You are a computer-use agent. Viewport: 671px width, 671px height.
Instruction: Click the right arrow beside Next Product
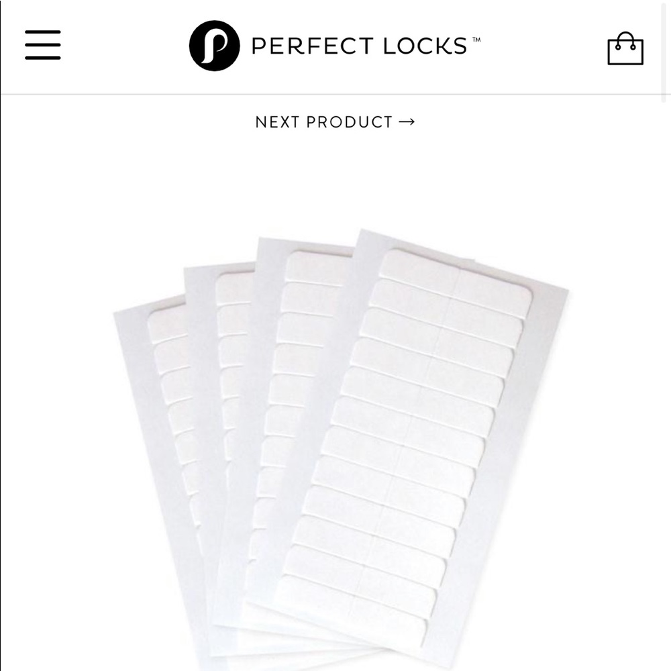point(406,122)
